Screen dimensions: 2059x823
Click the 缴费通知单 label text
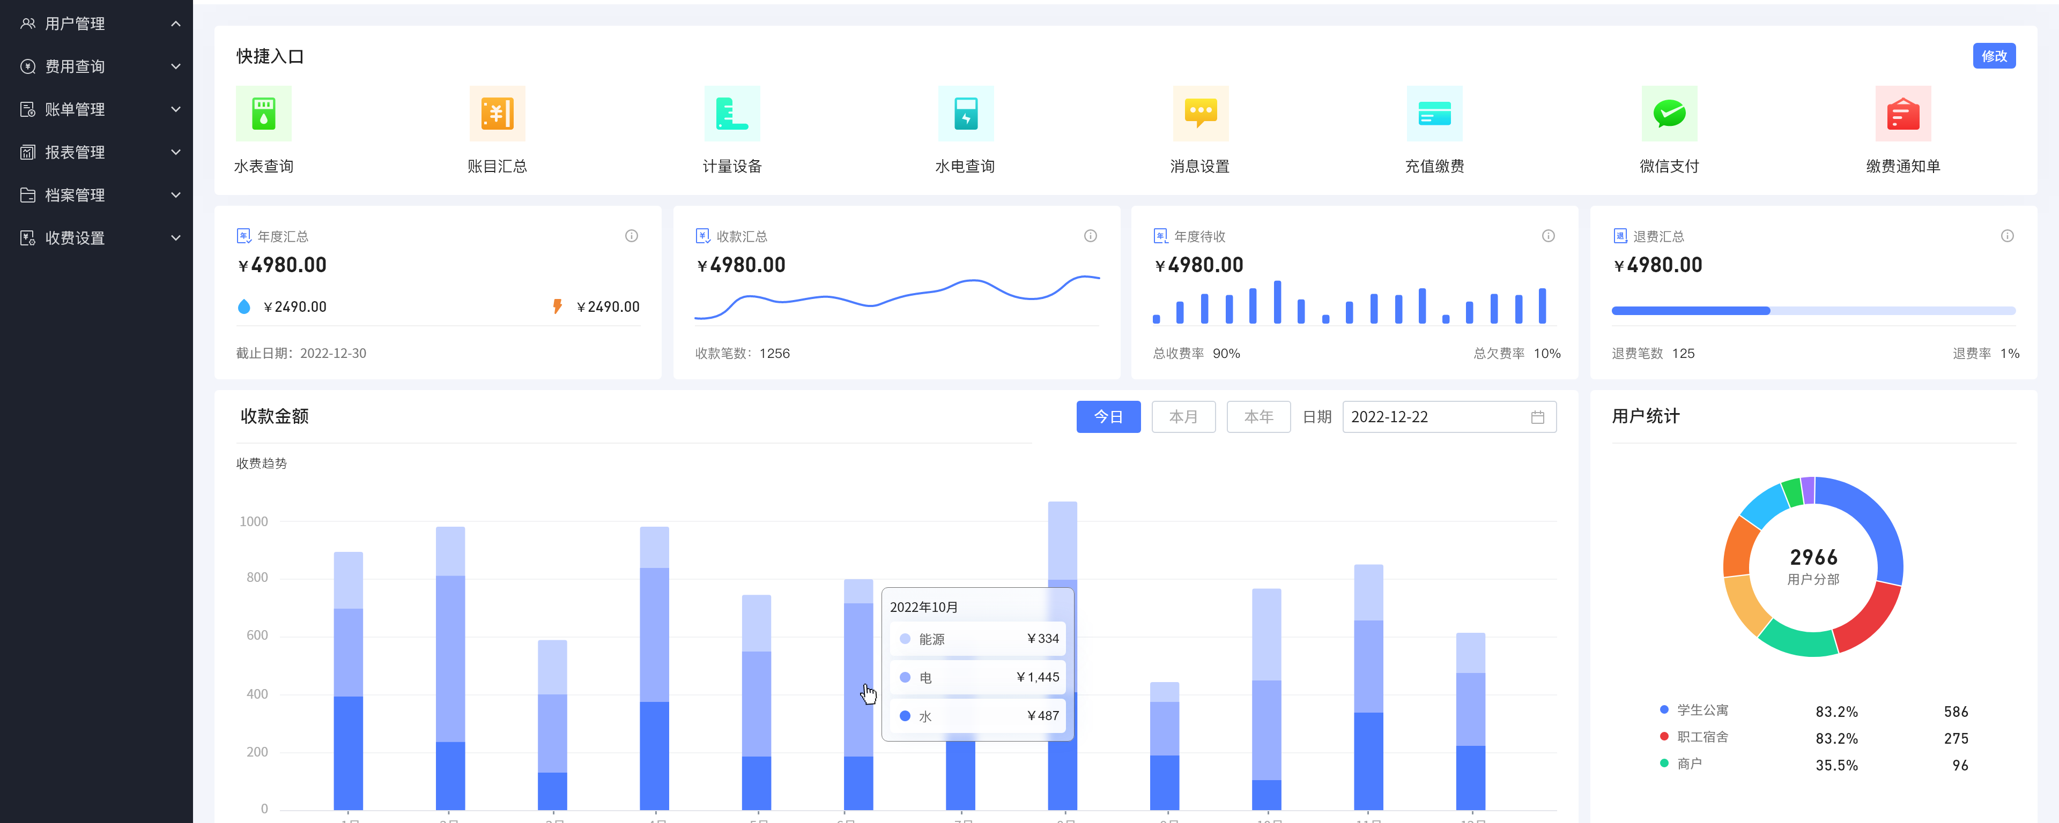tap(1903, 166)
